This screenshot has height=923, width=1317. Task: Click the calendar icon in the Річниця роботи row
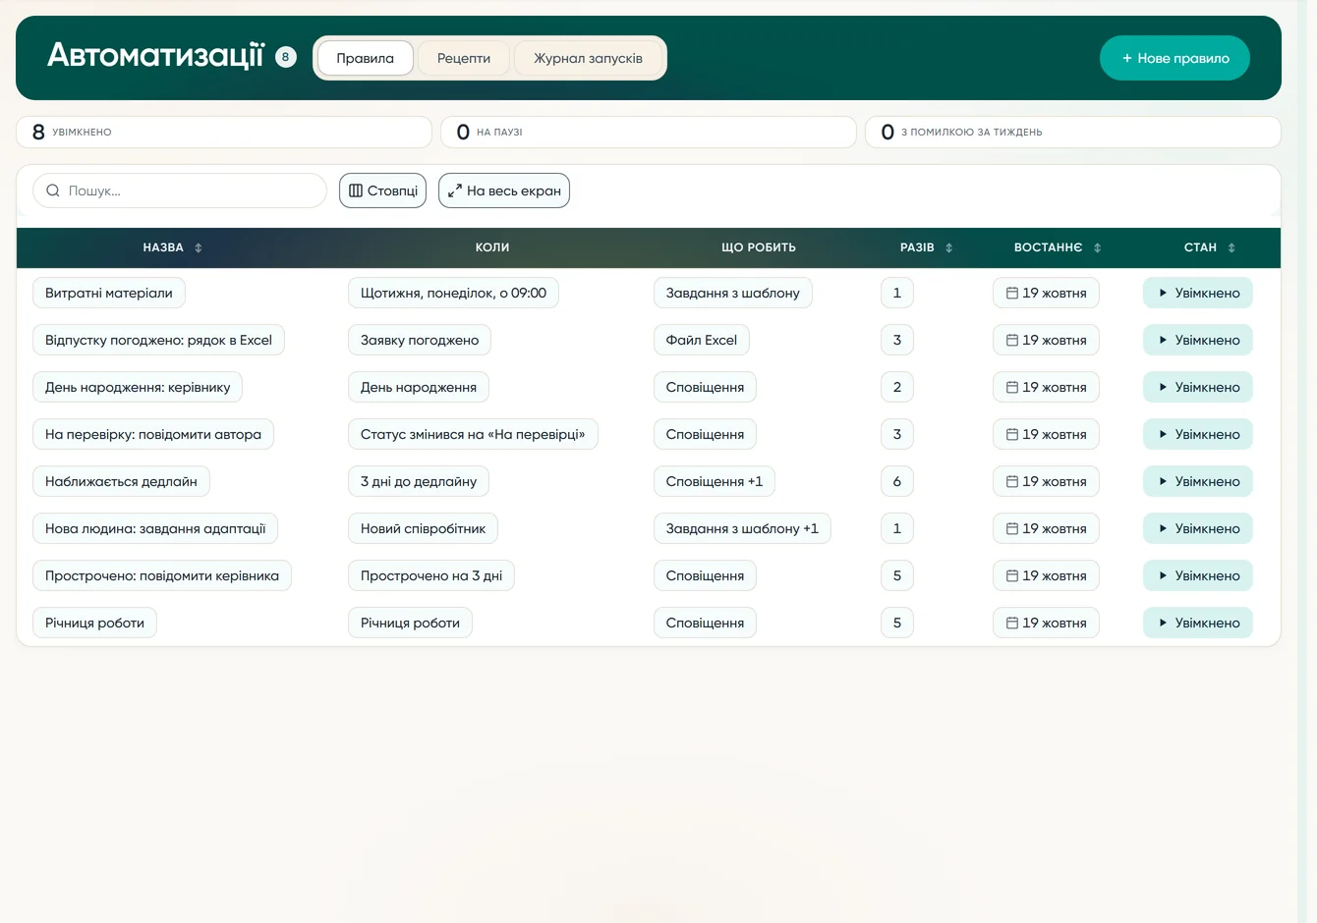point(1011,623)
